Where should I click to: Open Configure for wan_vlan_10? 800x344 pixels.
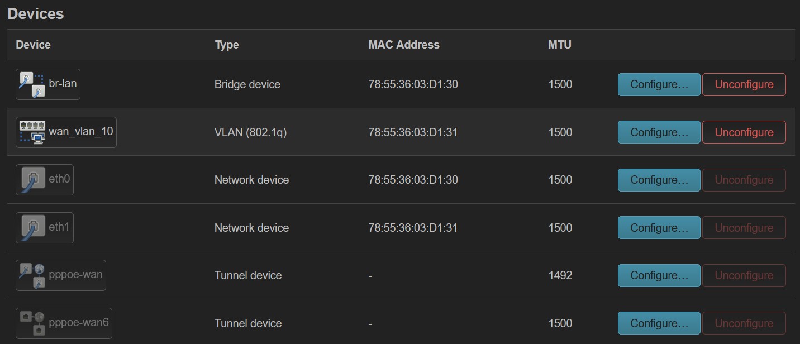pos(659,132)
